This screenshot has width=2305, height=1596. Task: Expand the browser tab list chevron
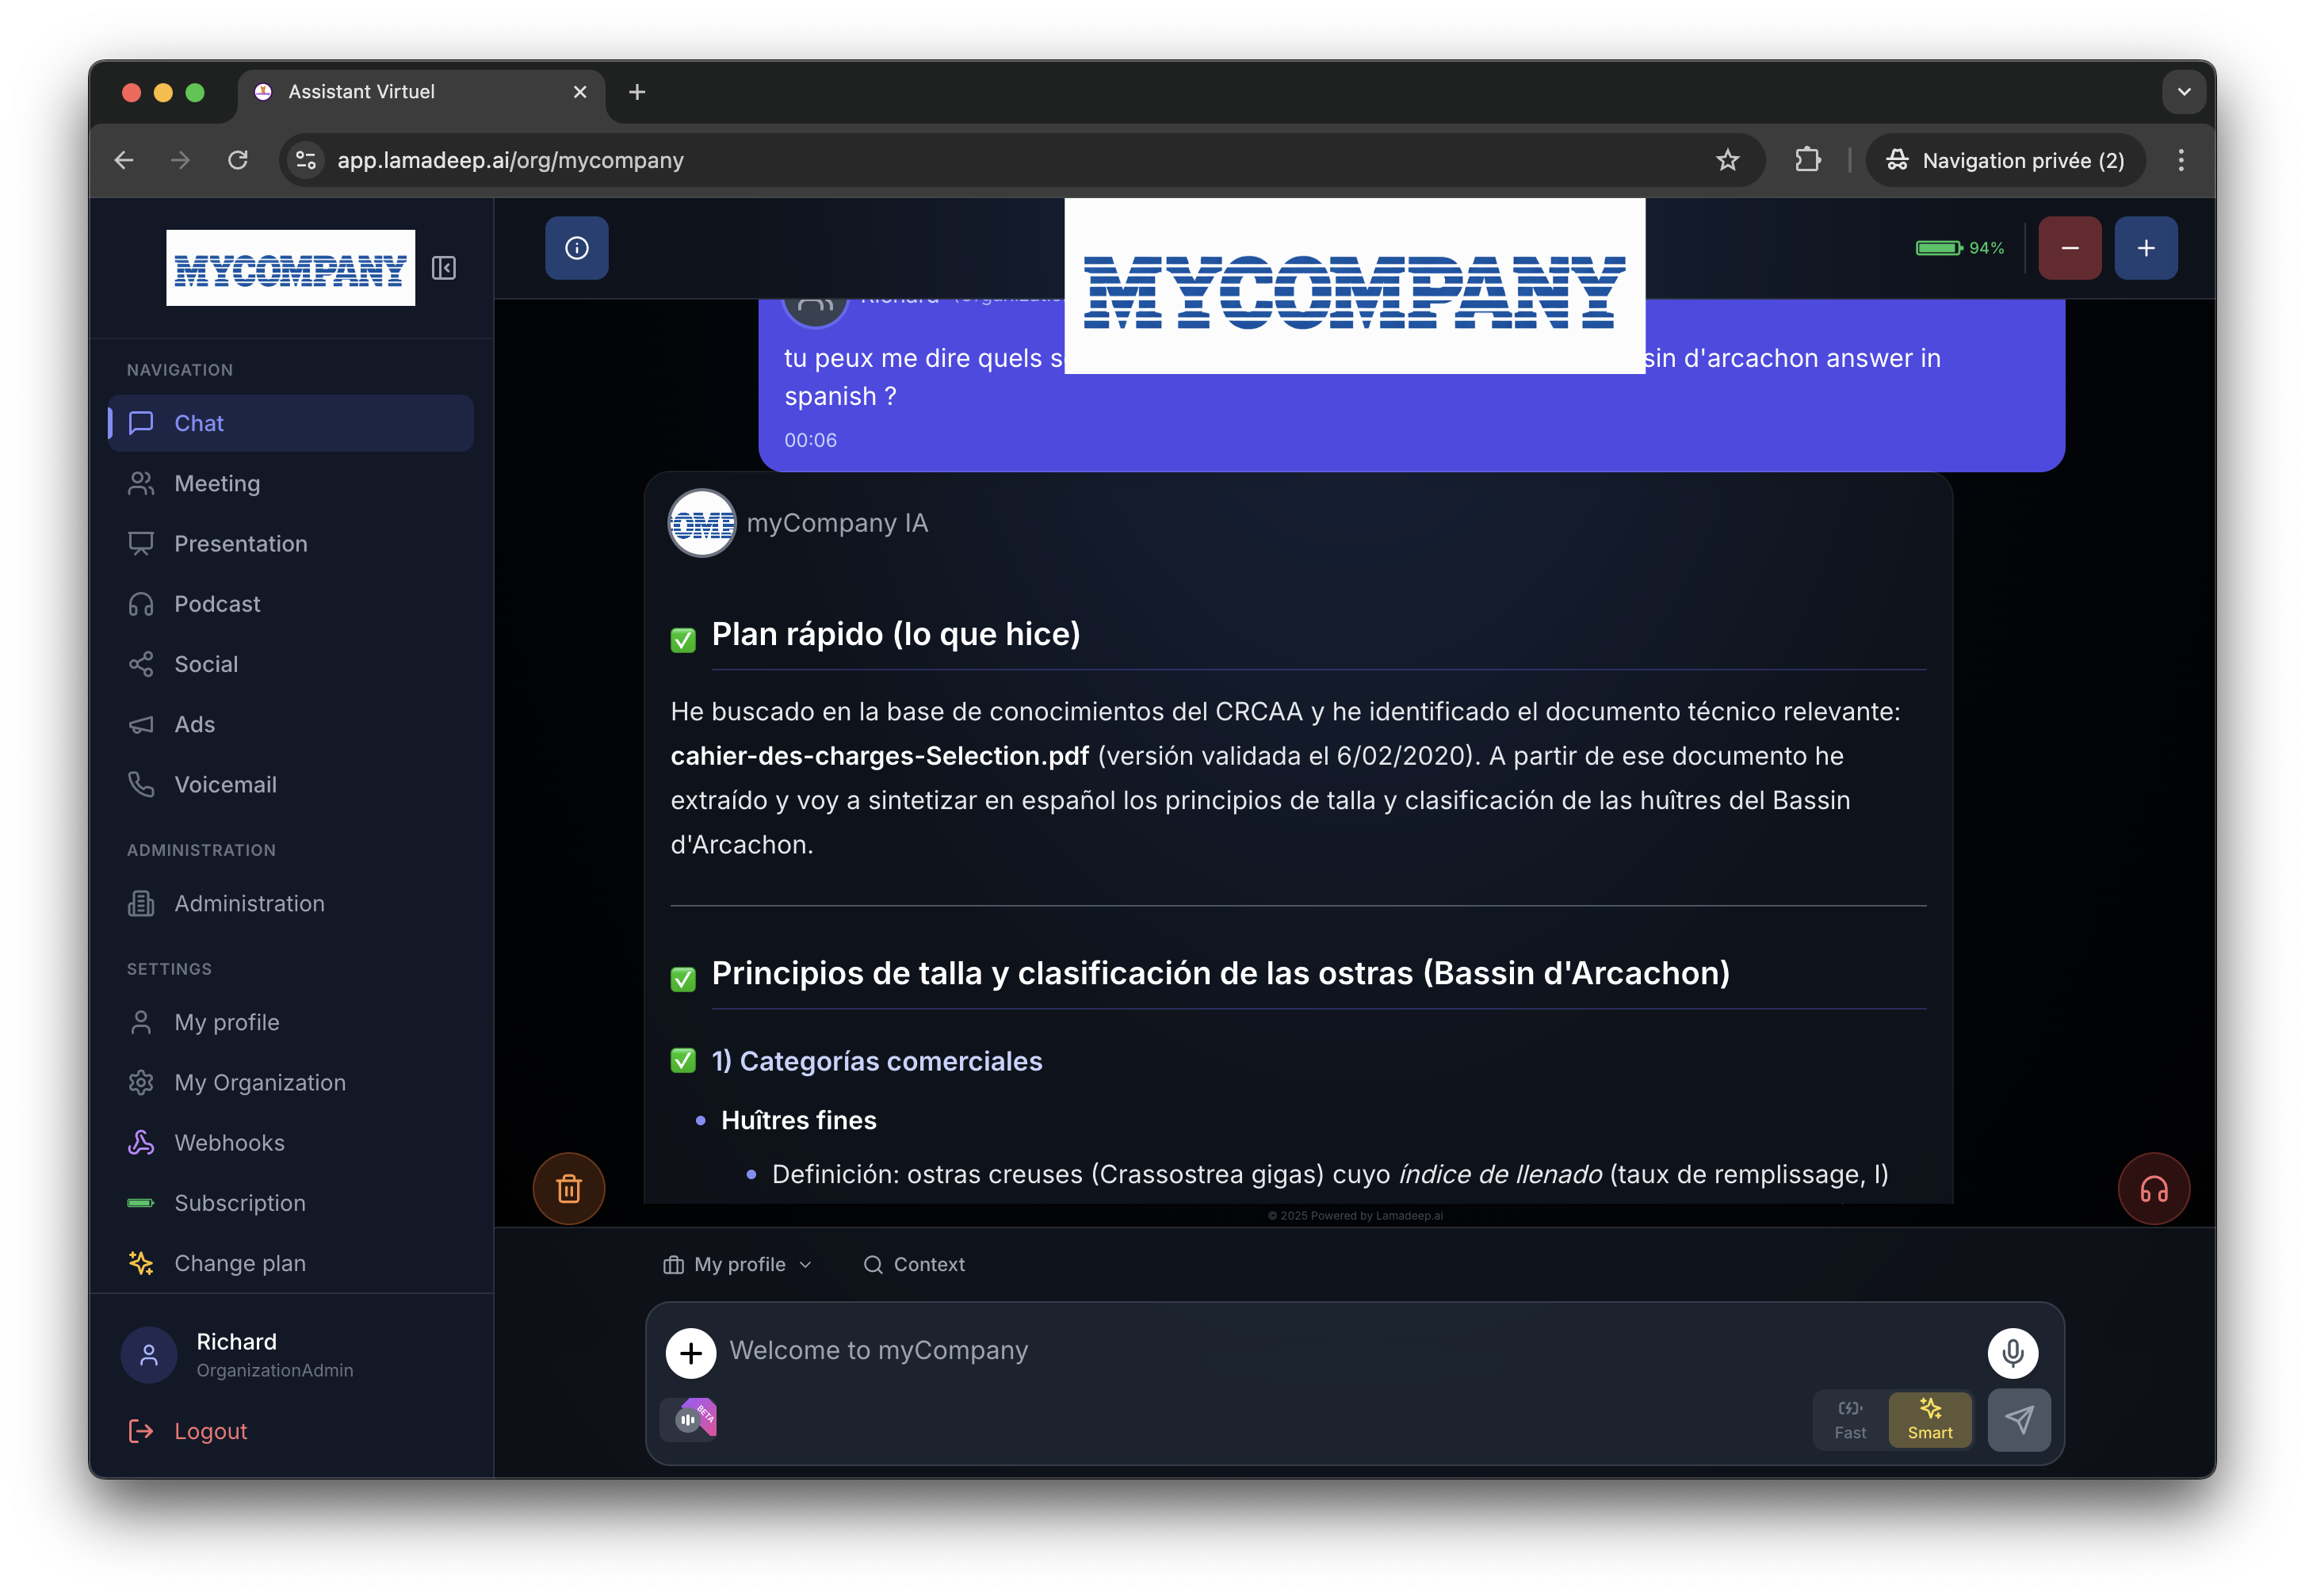point(2184,91)
